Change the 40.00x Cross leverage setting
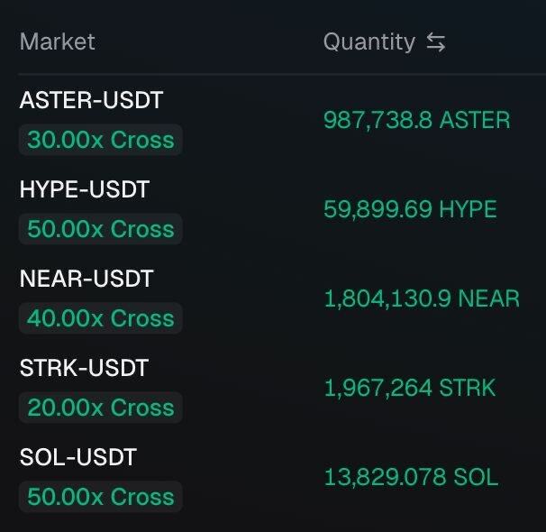This screenshot has width=546, height=532. (100, 318)
